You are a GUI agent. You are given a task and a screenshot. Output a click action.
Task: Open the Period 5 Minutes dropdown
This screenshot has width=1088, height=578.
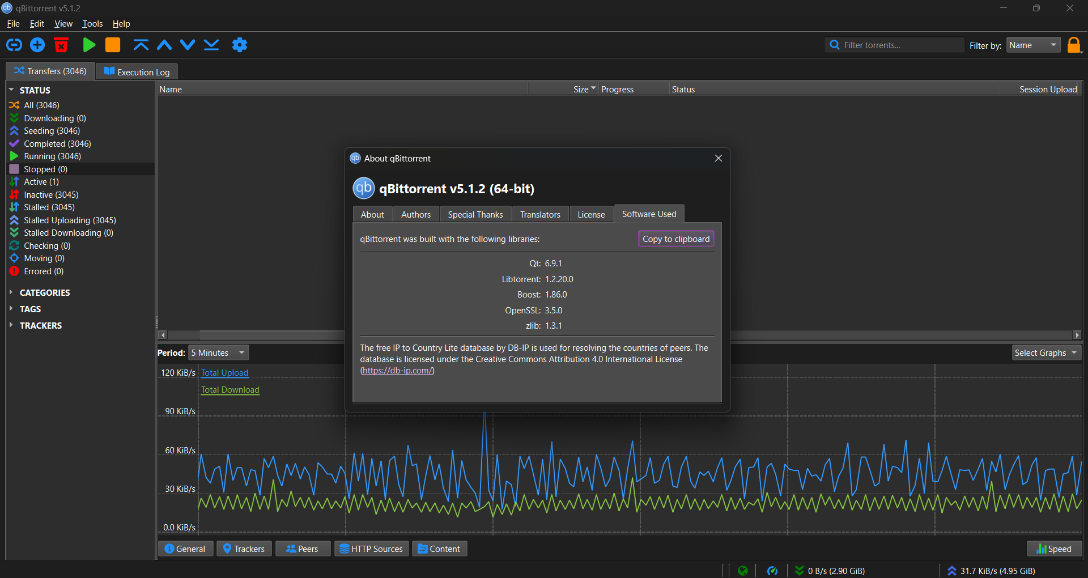(x=218, y=352)
